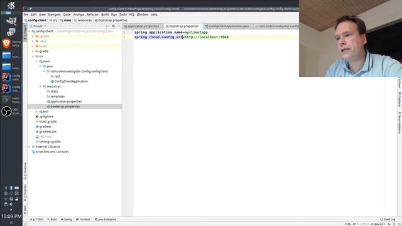
Task: Click in editor line spring.application.name
Action: [x=171, y=33]
